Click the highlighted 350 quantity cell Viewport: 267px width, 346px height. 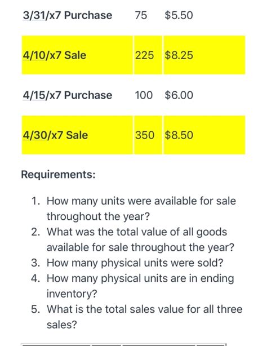148,135
